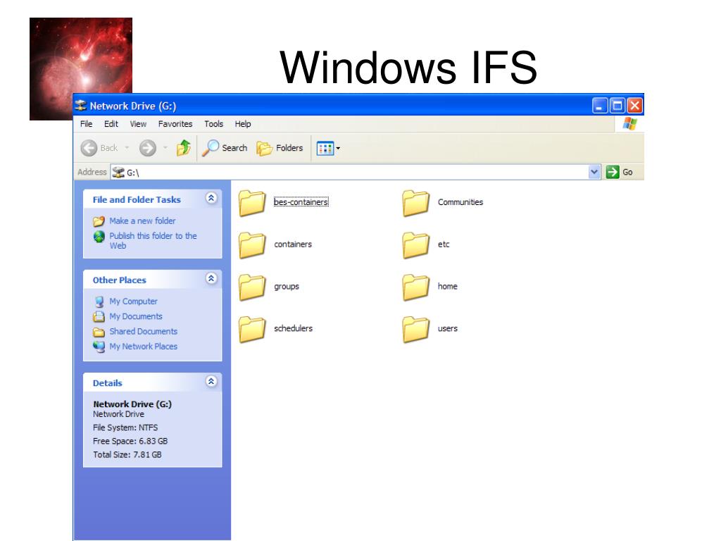Click the Shared Documents folder icon
This screenshot has width=721, height=541.
(x=99, y=332)
